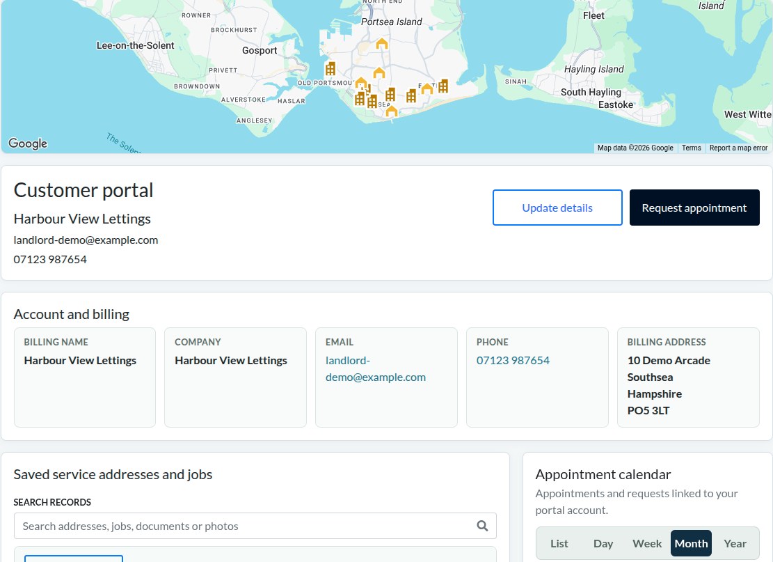Image resolution: width=773 pixels, height=562 pixels.
Task: Click the Request appointment button
Action: click(x=694, y=208)
